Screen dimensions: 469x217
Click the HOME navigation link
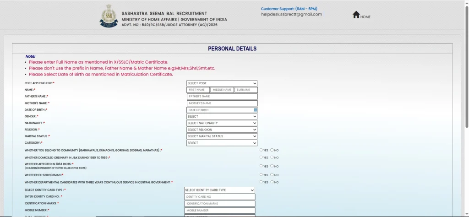pos(365,17)
